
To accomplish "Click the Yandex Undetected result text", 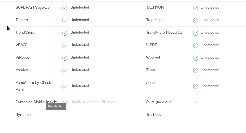I will pos(80,70).
